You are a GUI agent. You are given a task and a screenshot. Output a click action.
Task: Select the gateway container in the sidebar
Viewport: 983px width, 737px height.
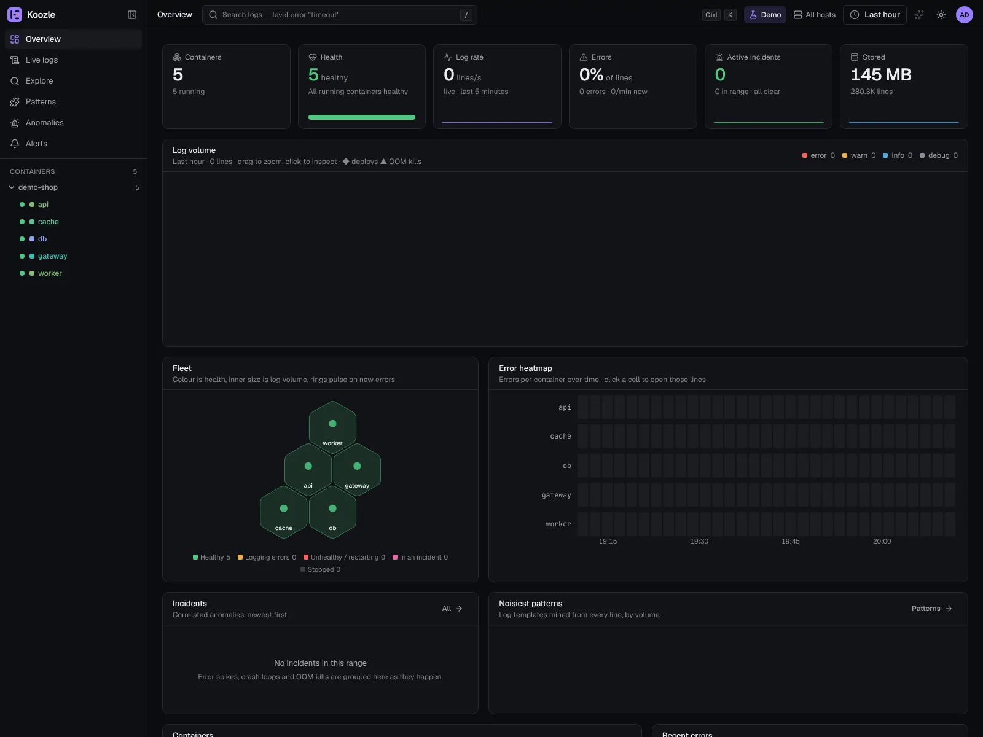coord(74,256)
